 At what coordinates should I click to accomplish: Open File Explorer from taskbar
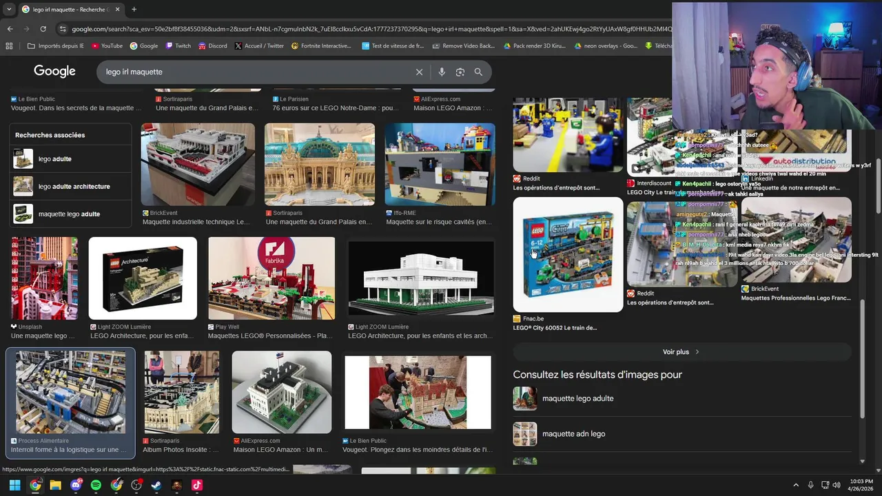55,485
